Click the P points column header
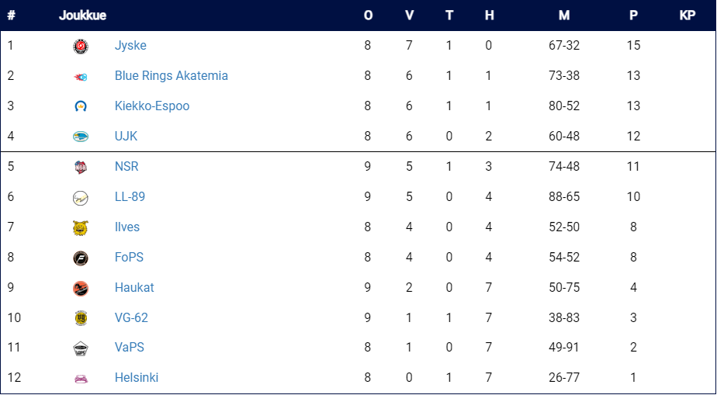This screenshot has width=717, height=395. pyautogui.click(x=633, y=16)
